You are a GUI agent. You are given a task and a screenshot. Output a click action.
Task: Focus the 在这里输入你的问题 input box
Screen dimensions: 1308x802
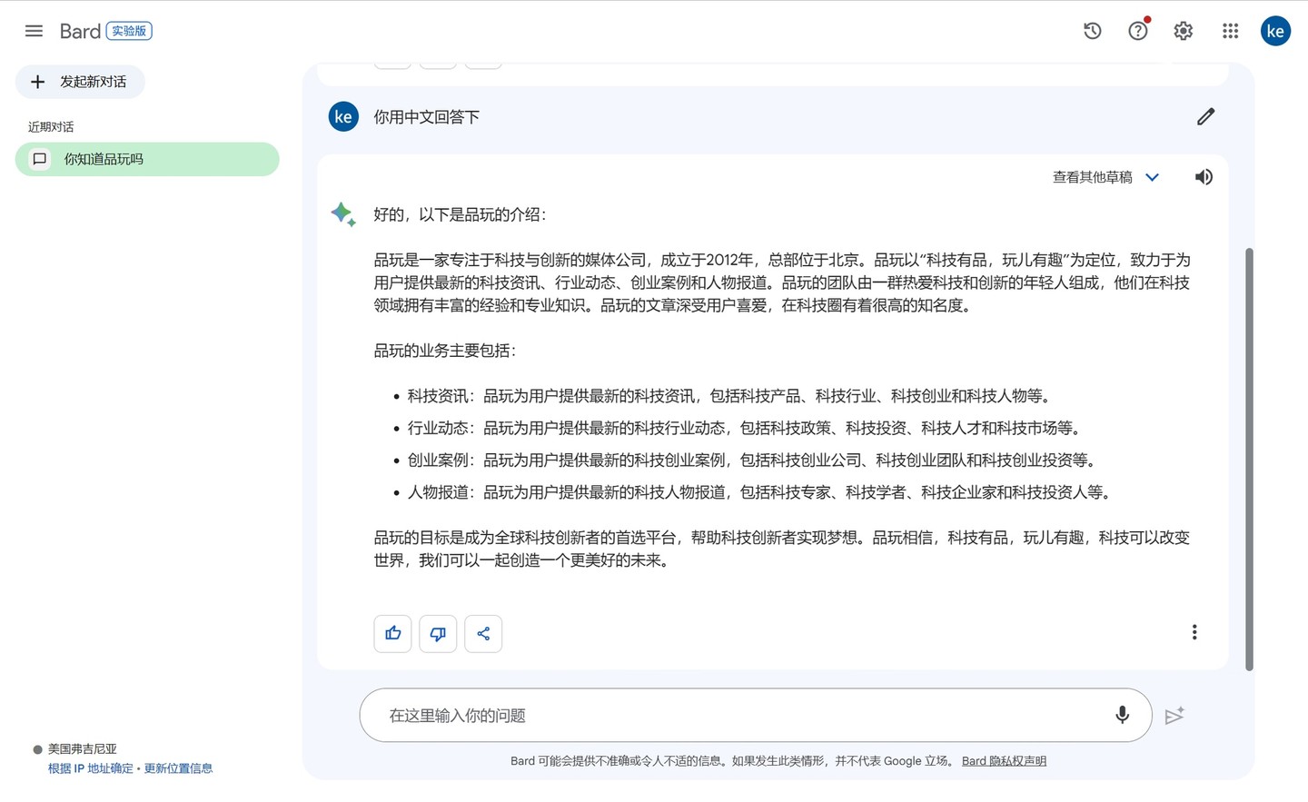point(736,715)
